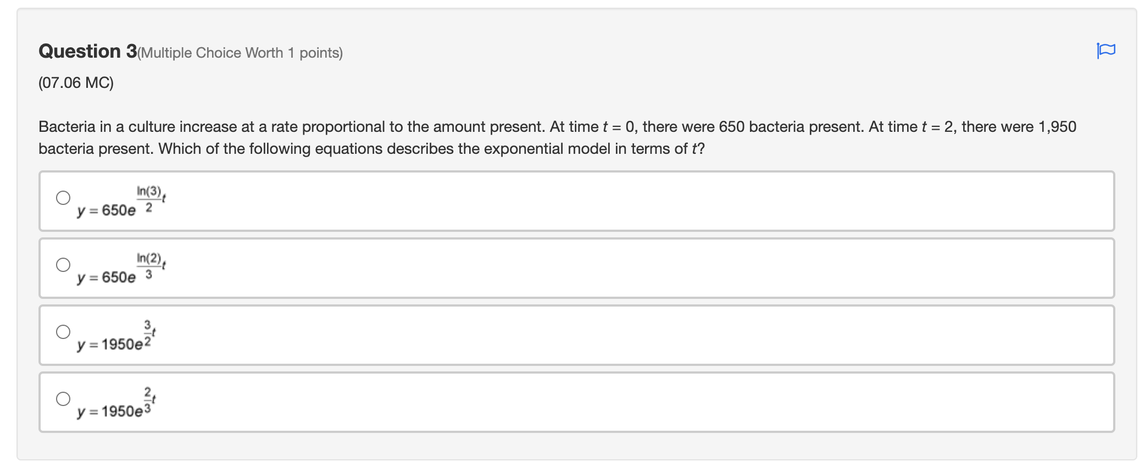The height and width of the screenshot is (467, 1145).
Task: Select answer y = 650e^(ln(2)/3)t
Action: tap(63, 264)
